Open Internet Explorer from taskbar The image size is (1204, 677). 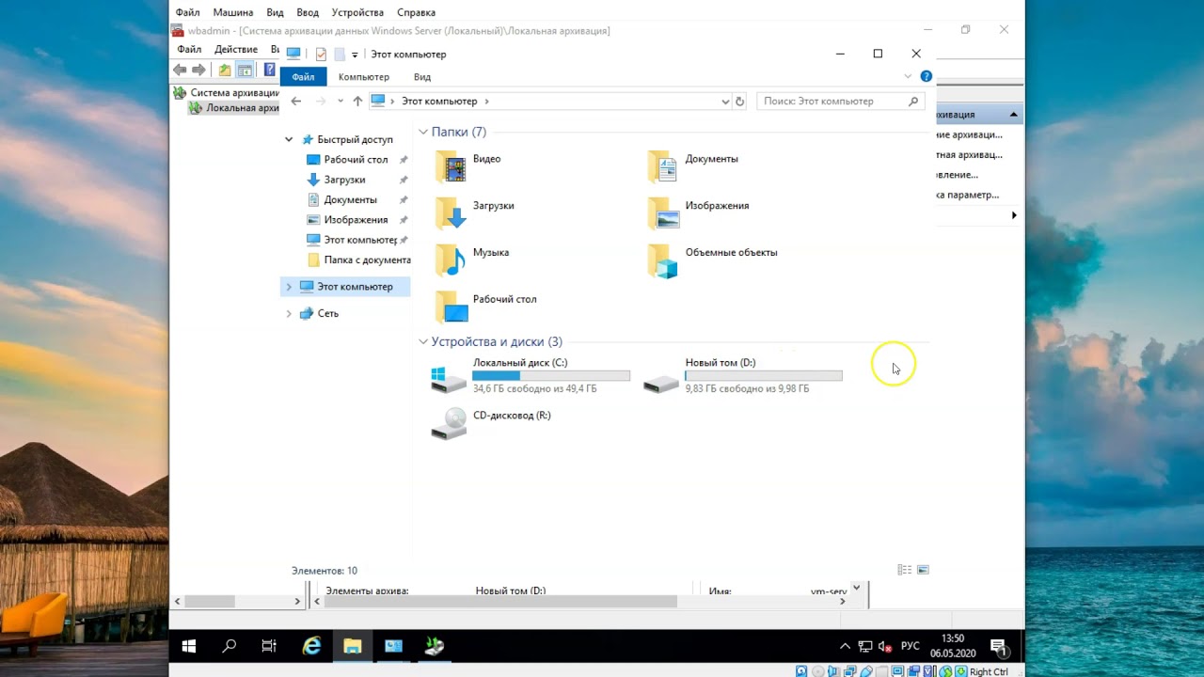coord(311,646)
